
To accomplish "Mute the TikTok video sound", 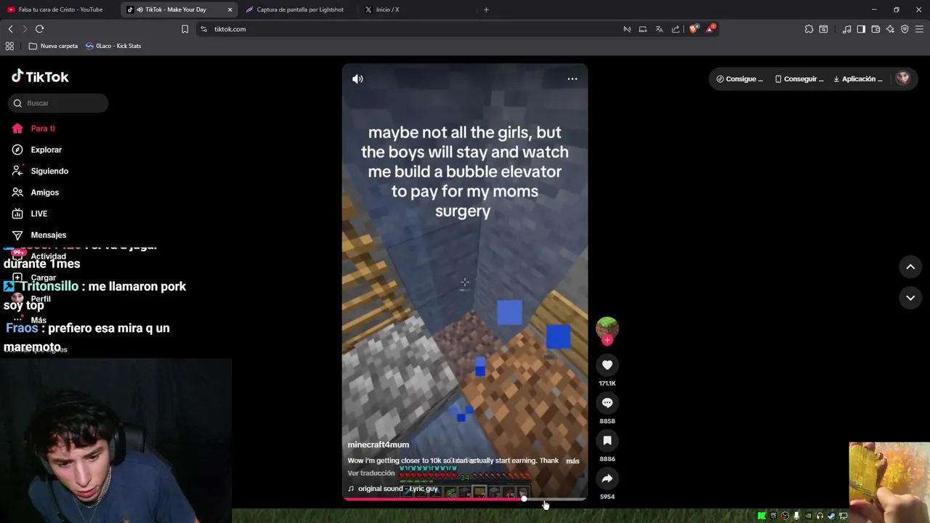I will pyautogui.click(x=357, y=78).
